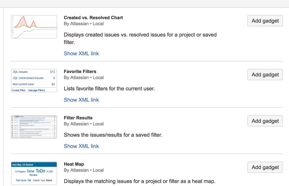The width and height of the screenshot is (289, 186).
Task: Show XML link for Filter Results
Action: 81,146
